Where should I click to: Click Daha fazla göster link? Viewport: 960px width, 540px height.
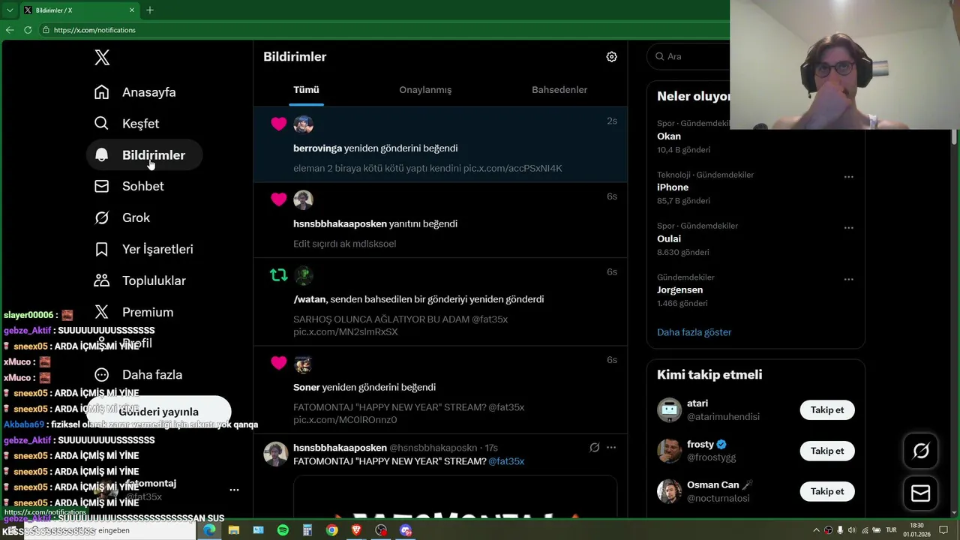pyautogui.click(x=694, y=332)
